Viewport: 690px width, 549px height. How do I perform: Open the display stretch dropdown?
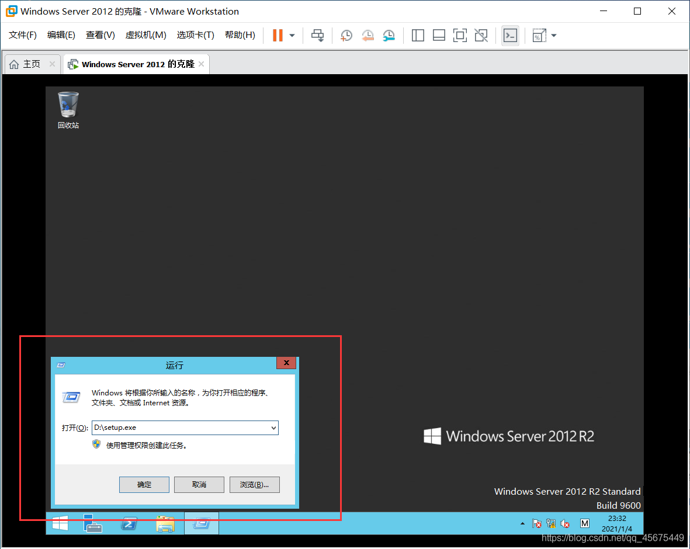point(553,36)
